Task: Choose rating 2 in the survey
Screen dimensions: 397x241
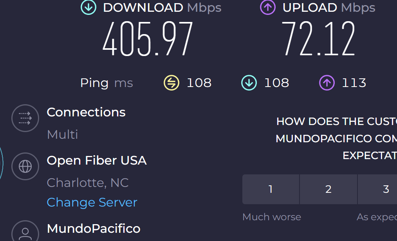Action: point(328,189)
